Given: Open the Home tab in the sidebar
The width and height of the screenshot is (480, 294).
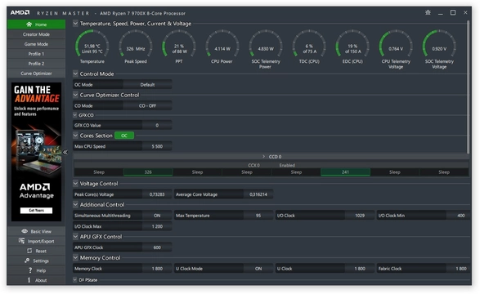Looking at the screenshot, I should (x=36, y=24).
